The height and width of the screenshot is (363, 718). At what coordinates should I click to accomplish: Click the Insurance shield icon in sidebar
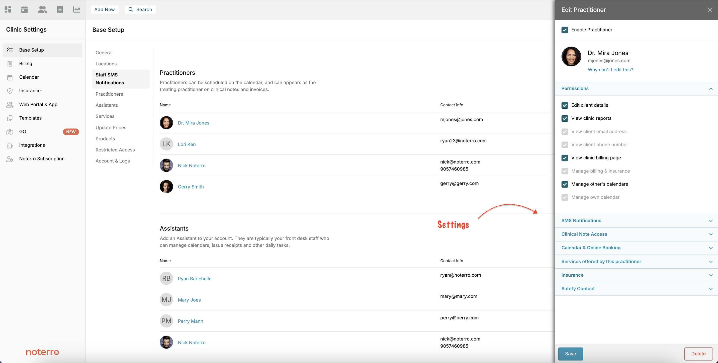[10, 91]
